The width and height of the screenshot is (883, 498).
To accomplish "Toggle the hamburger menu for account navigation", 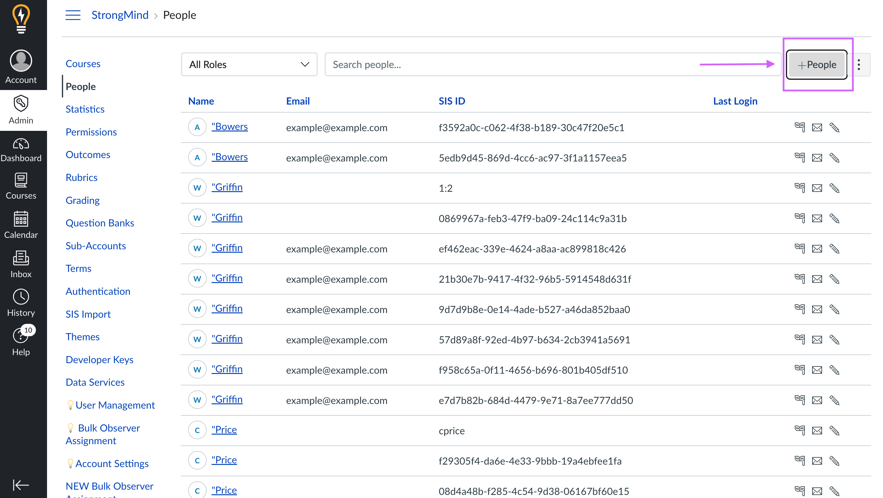I will pos(73,15).
